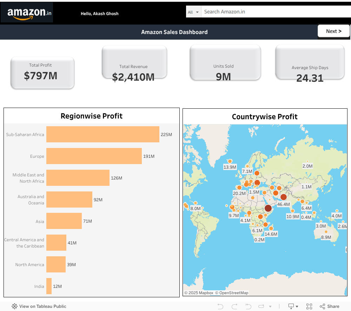351x311 pixels.
Task: Click the 14.6M map label
Action: point(271,234)
